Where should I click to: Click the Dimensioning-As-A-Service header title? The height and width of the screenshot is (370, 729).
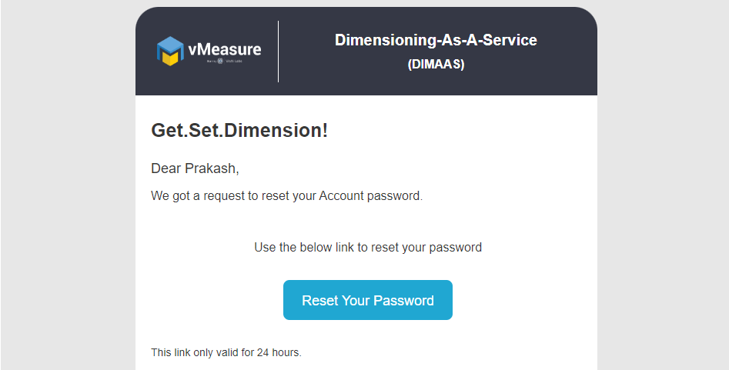(436, 40)
